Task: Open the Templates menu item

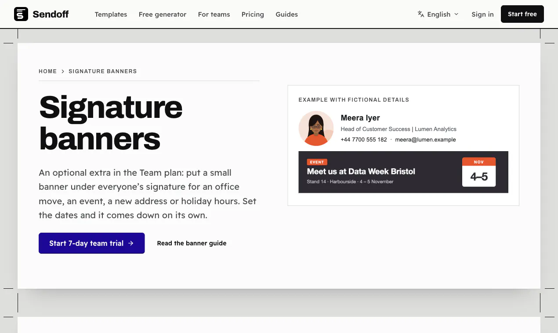Action: tap(111, 14)
